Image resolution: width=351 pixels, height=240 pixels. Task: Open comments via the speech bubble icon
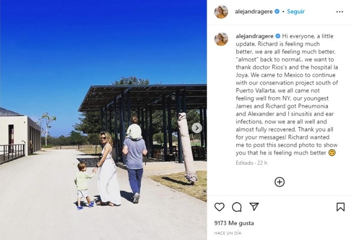click(237, 207)
